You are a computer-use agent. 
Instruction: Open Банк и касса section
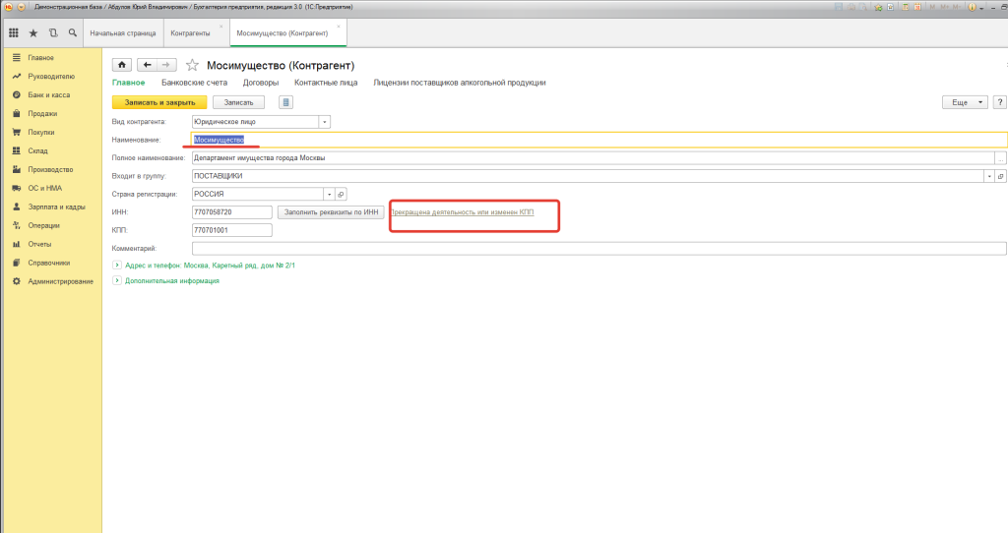pos(49,95)
